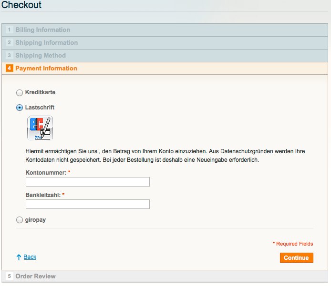This screenshot has width=331, height=286.
Task: Select the Kreditkarte radio button
Action: (20, 92)
